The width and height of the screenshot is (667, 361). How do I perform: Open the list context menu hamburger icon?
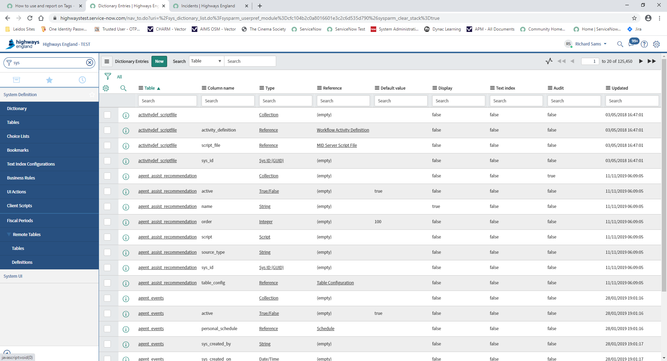[x=107, y=61]
